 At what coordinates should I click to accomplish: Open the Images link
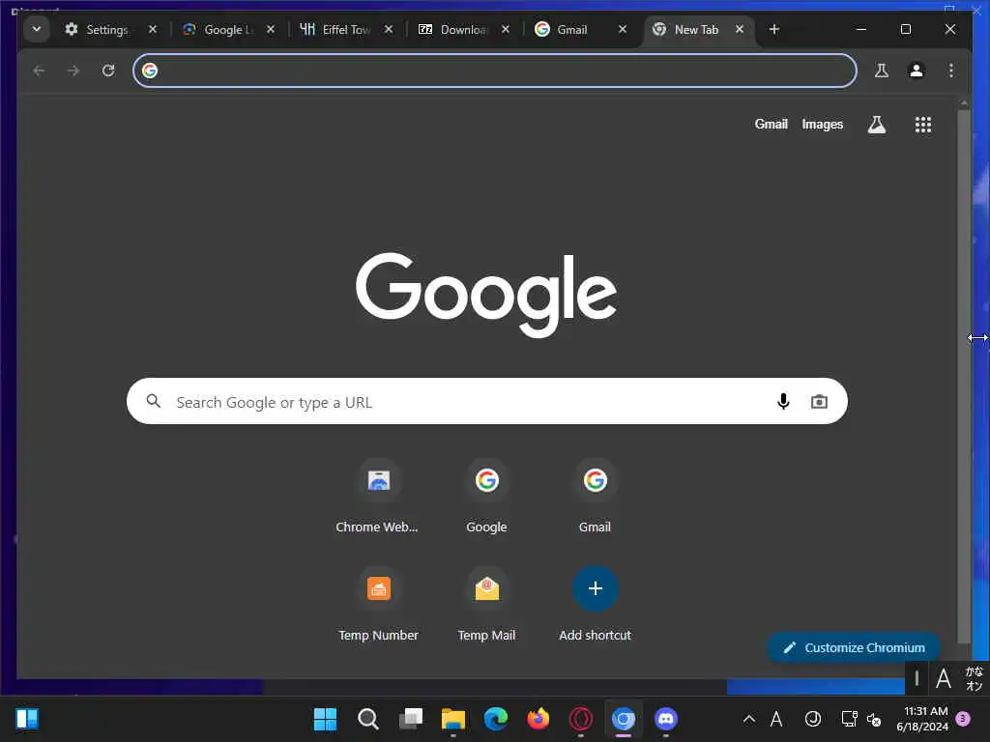[822, 125]
